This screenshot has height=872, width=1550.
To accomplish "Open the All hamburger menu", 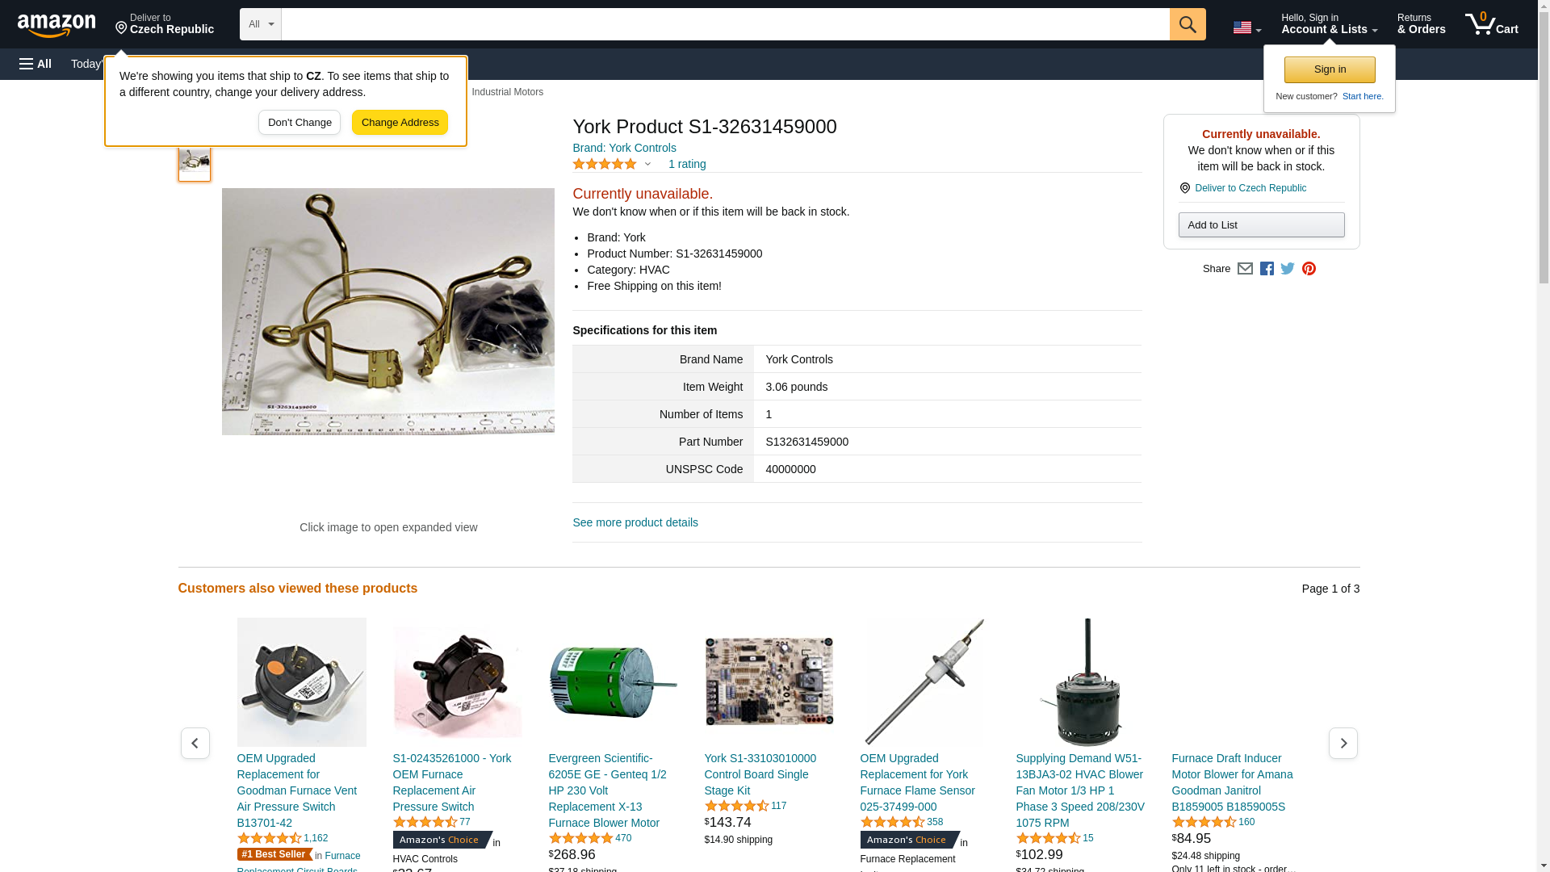I will pyautogui.click(x=36, y=64).
